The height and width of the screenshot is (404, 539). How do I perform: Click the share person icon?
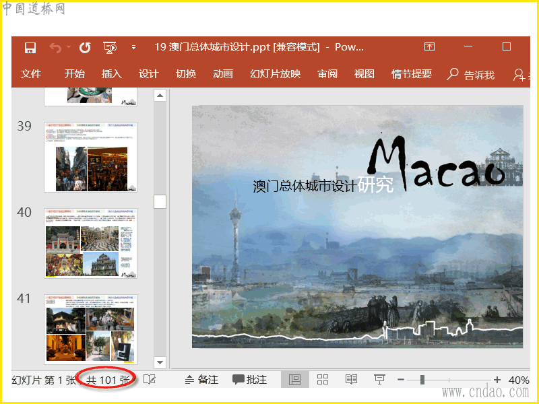click(519, 75)
